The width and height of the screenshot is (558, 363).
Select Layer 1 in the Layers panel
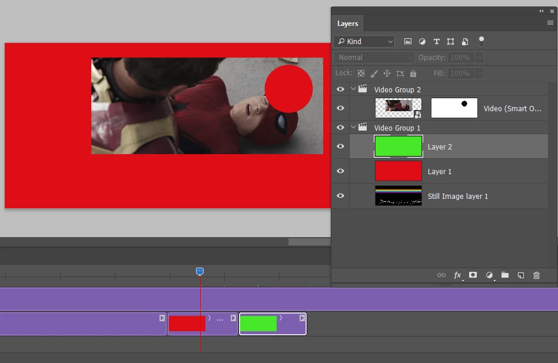tap(440, 171)
